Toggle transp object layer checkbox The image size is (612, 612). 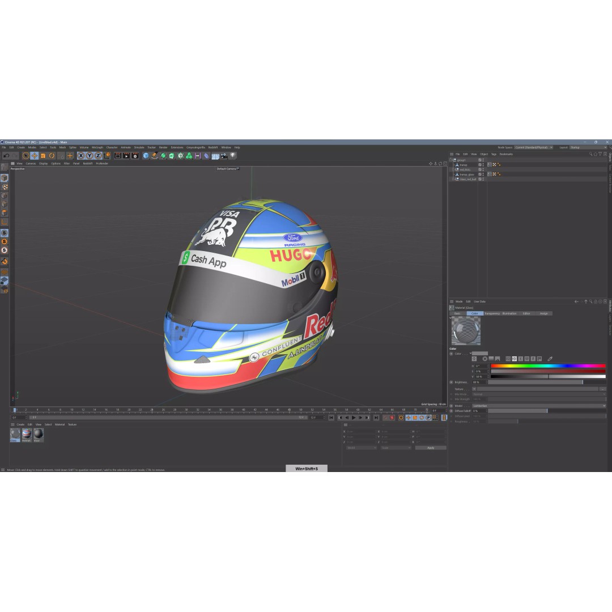(480, 165)
